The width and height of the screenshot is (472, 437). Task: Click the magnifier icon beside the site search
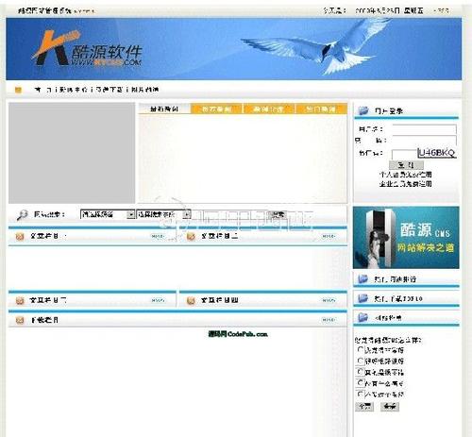[x=22, y=215]
